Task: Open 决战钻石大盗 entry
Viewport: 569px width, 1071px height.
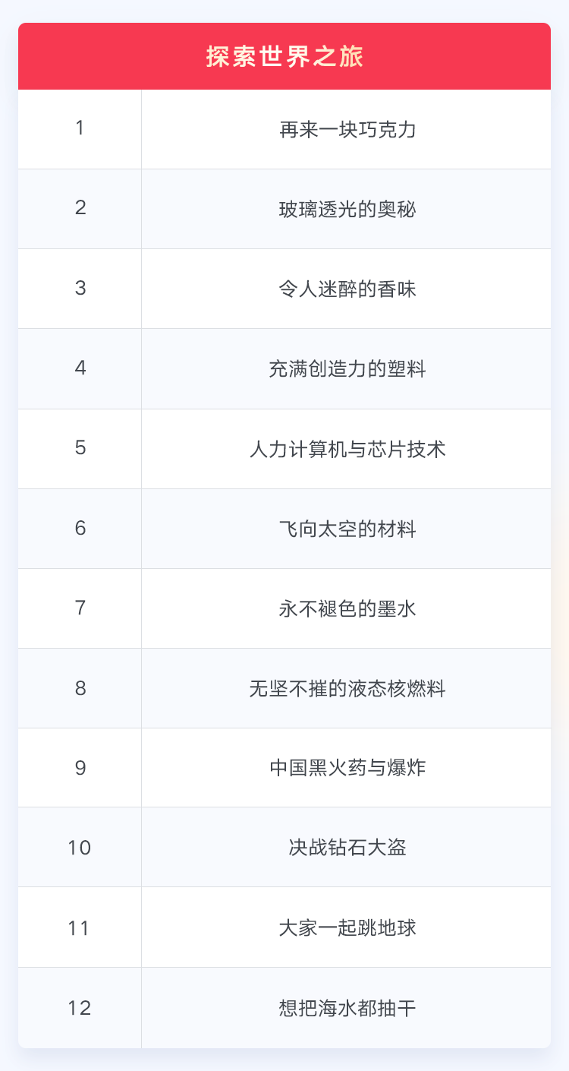Action: tap(347, 848)
